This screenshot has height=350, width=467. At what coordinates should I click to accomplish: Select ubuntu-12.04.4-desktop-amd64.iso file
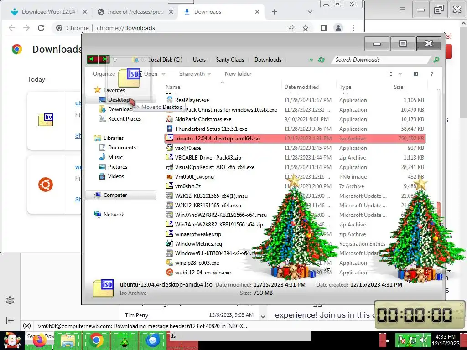[x=295, y=139]
